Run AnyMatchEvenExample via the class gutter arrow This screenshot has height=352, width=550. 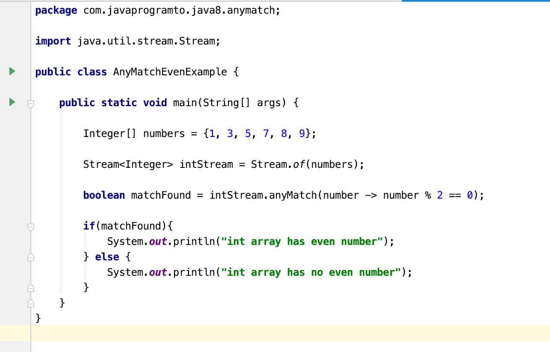tap(12, 71)
